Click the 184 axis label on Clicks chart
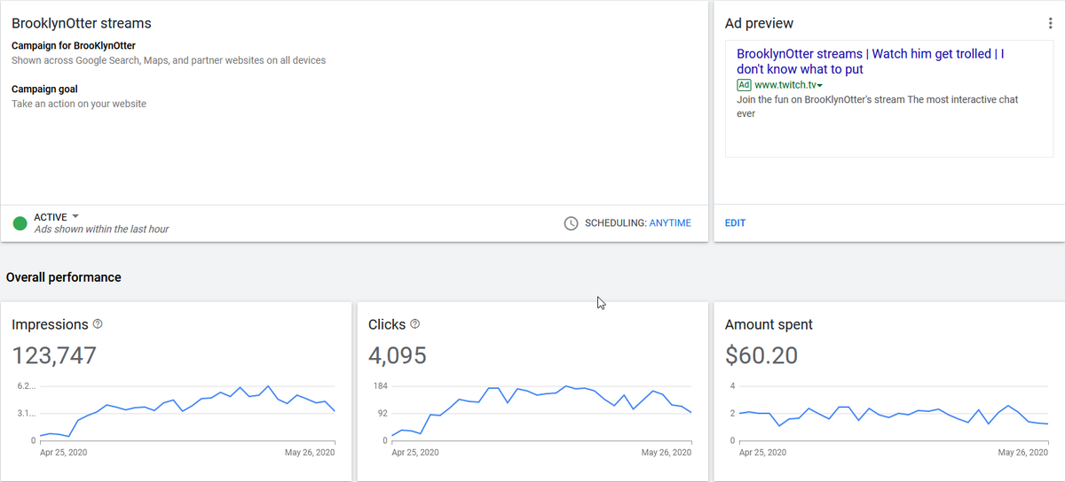 pyautogui.click(x=380, y=386)
